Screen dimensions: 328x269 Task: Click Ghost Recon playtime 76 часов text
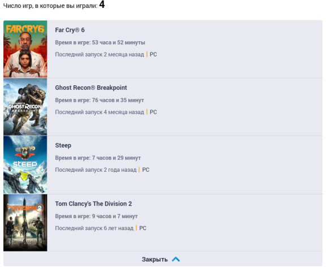pyautogui.click(x=100, y=100)
